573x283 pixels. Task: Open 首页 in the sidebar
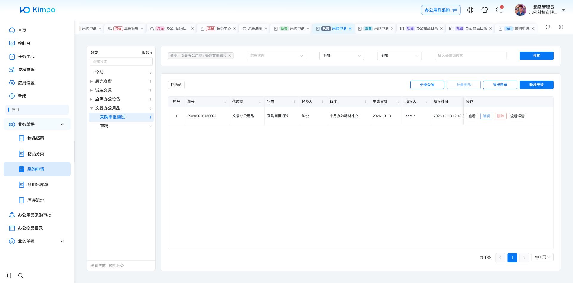22,30
